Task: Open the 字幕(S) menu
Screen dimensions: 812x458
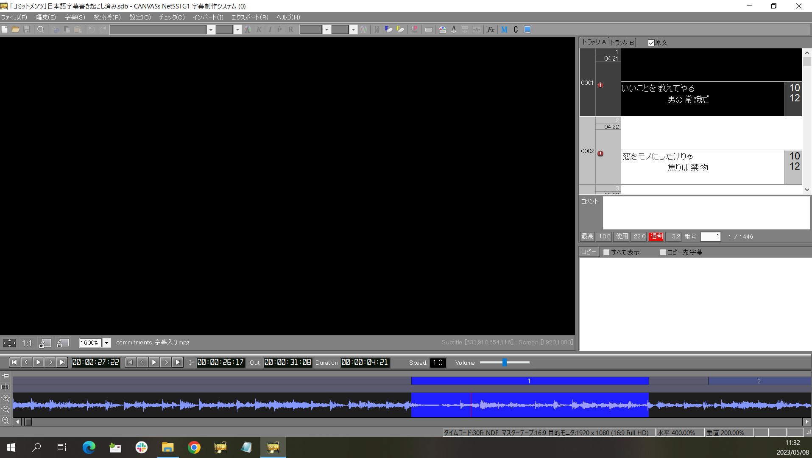Action: [75, 17]
